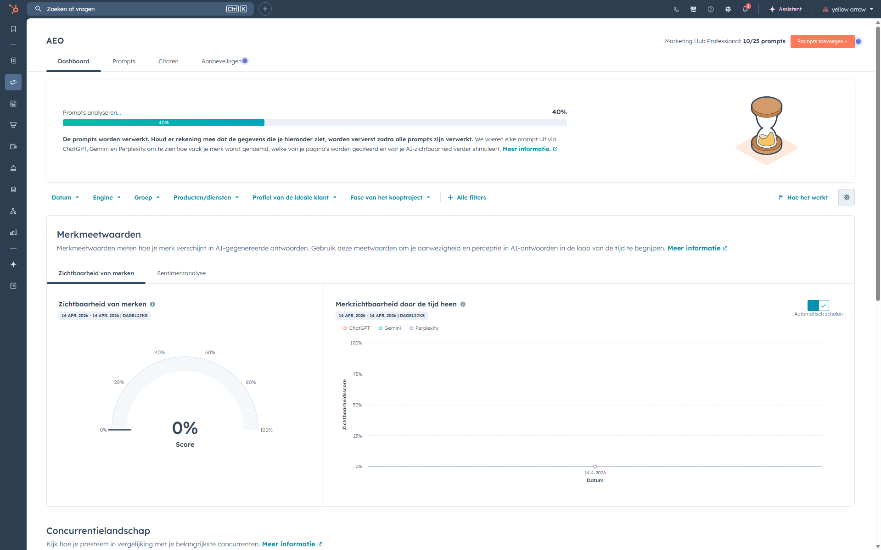
Task: Open the Automation workflows sidebar icon
Action: pyautogui.click(x=13, y=211)
